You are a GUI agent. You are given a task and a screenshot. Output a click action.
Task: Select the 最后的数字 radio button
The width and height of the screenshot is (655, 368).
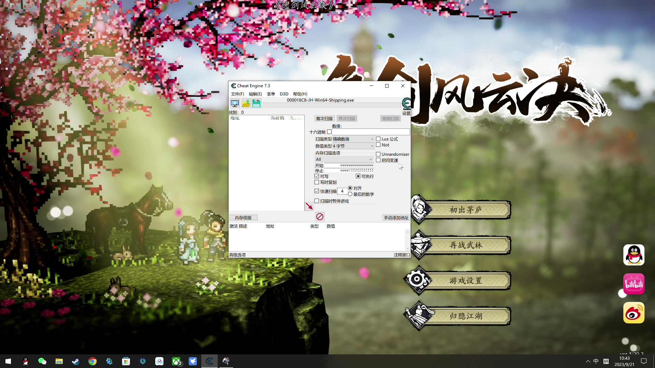point(350,194)
